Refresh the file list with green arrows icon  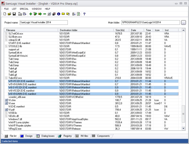79,14
